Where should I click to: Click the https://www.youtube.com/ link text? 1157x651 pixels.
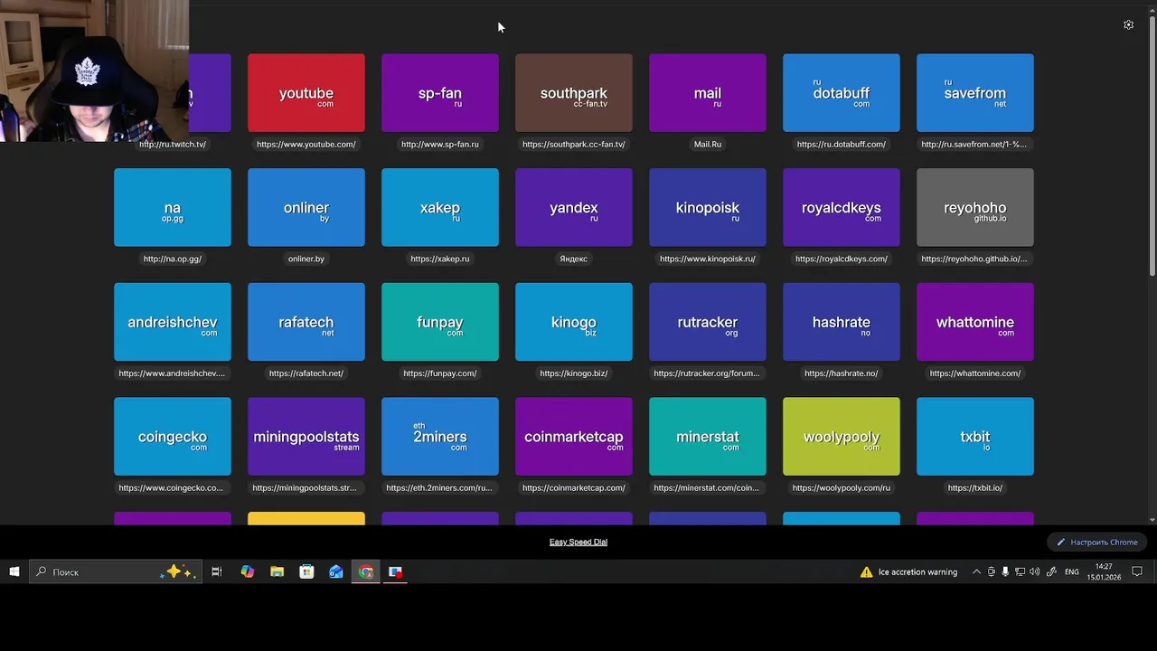coord(306,144)
